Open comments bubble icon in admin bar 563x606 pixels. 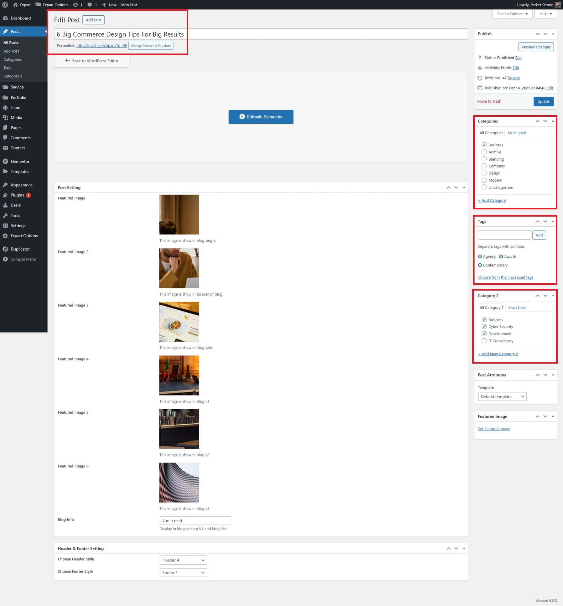click(90, 5)
